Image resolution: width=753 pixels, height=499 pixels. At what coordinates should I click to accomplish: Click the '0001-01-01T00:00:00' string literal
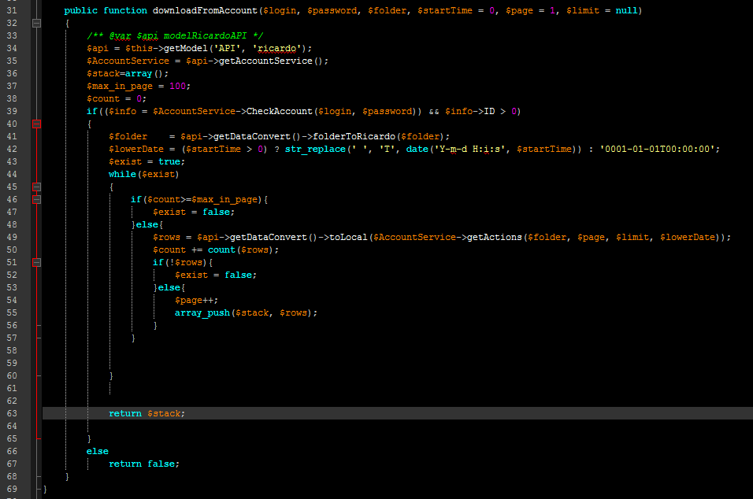[x=657, y=150]
